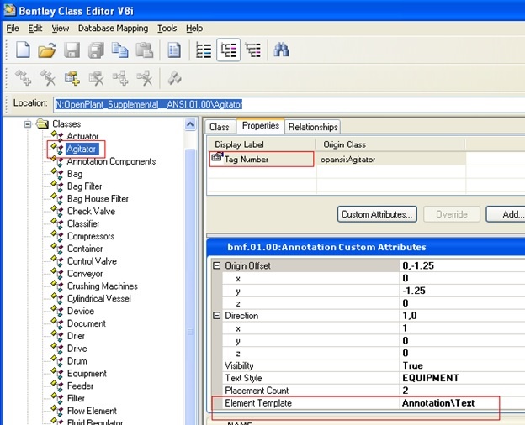Select Crushing Machines in the class tree
This screenshot has width=525, height=425.
coord(103,286)
